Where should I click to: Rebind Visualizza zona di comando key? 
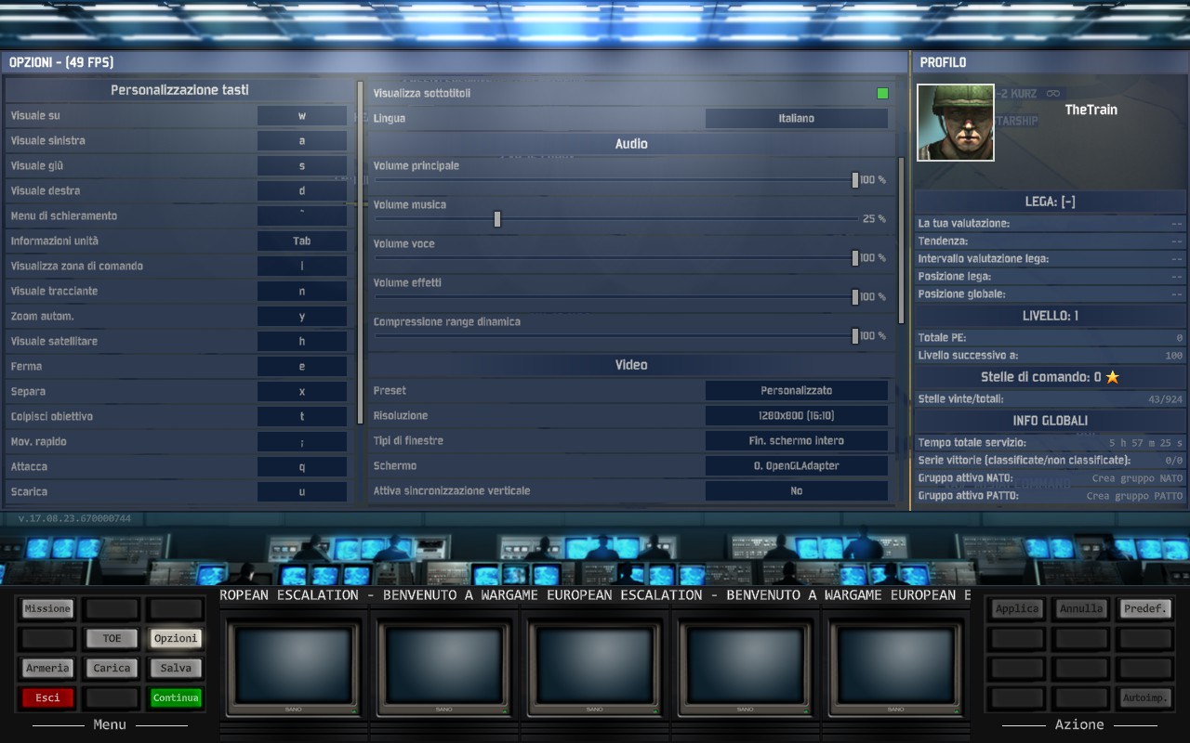coord(302,267)
